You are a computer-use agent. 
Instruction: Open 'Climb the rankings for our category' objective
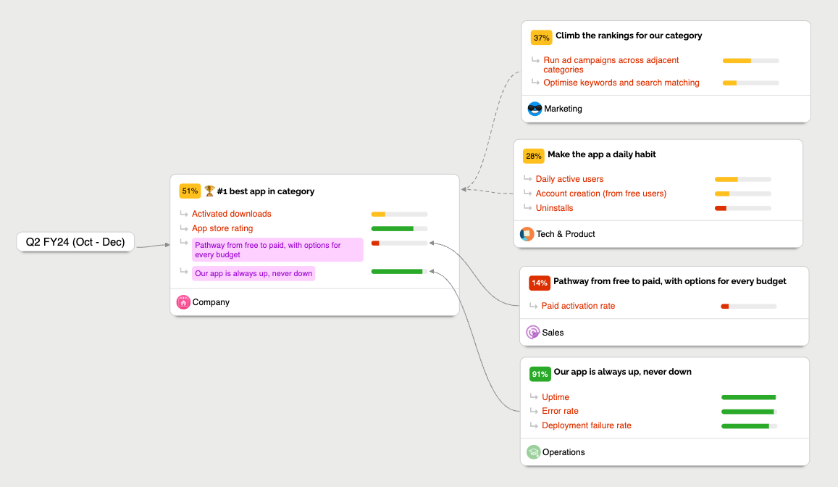tap(629, 36)
